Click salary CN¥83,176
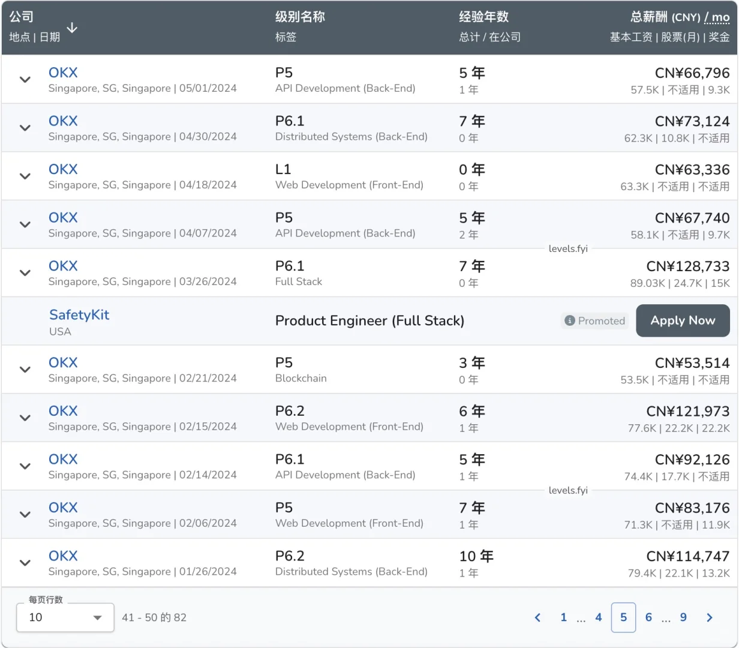 (692, 508)
